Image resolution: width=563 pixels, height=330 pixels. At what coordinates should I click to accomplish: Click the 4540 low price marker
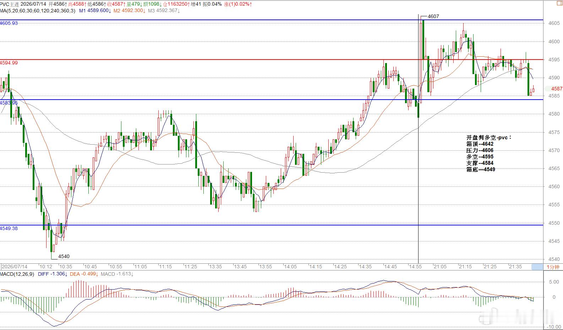point(64,256)
